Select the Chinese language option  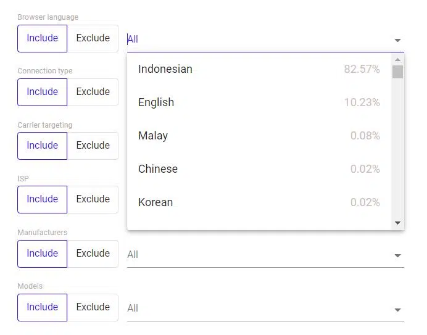coord(259,169)
